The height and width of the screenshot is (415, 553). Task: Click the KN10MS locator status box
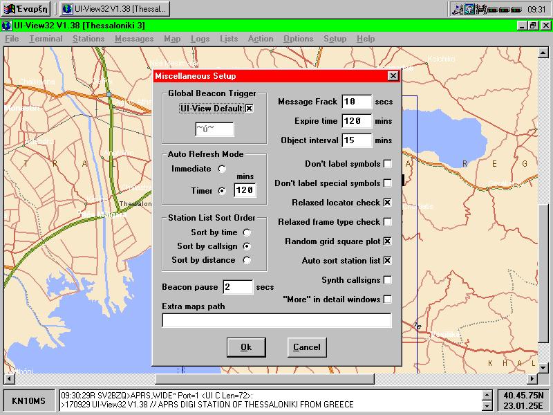[29, 401]
